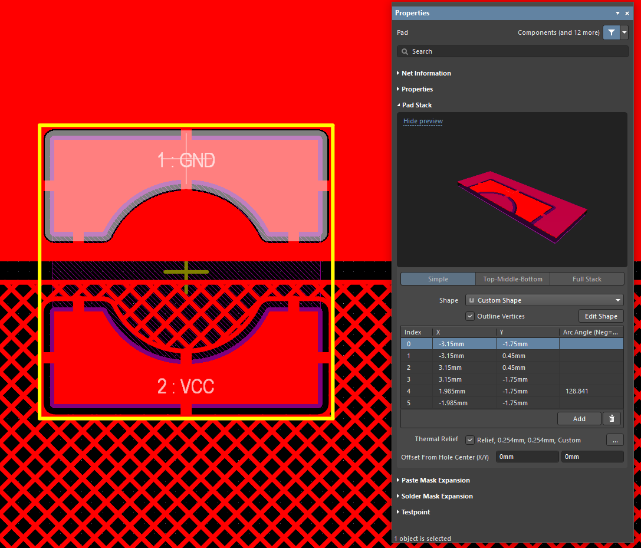Delete selected vertex with trash icon
The image size is (641, 548).
pos(612,418)
